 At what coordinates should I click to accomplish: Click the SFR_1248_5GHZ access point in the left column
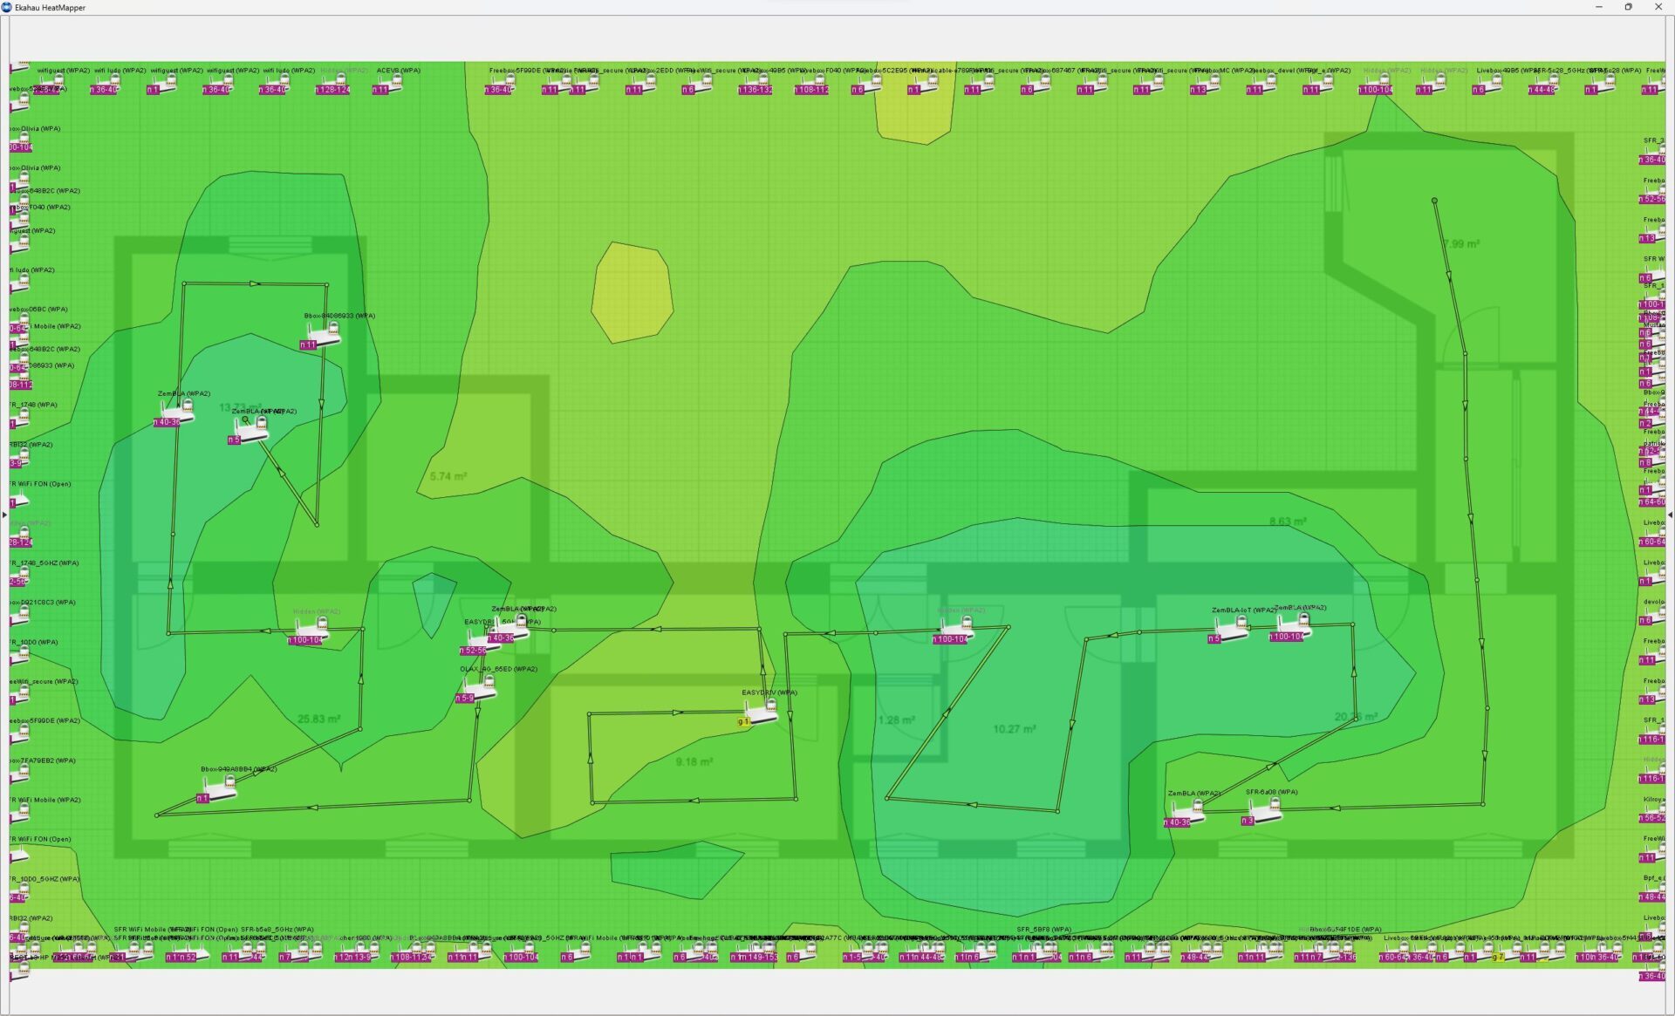coord(19,576)
